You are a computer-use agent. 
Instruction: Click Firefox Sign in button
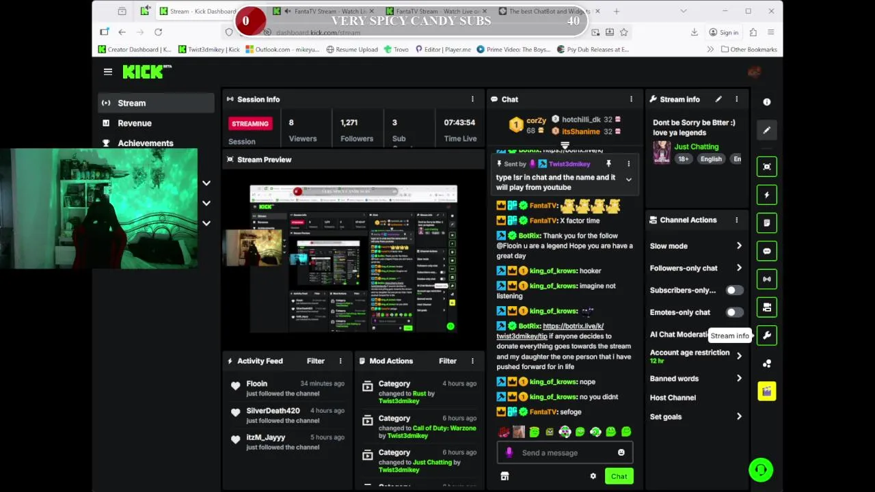point(723,32)
